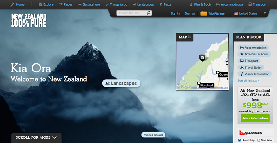277x143 pixels.
Task: Expand Scroll For More chevron
Action: [x=55, y=137]
